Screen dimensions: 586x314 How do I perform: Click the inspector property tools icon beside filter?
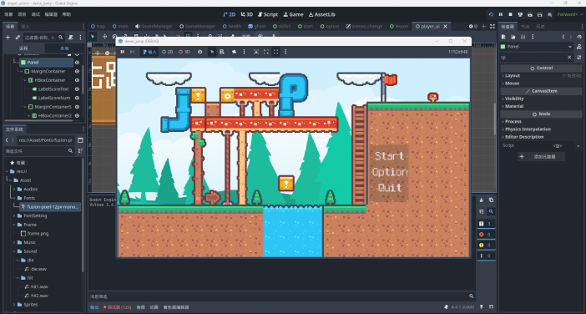579,57
